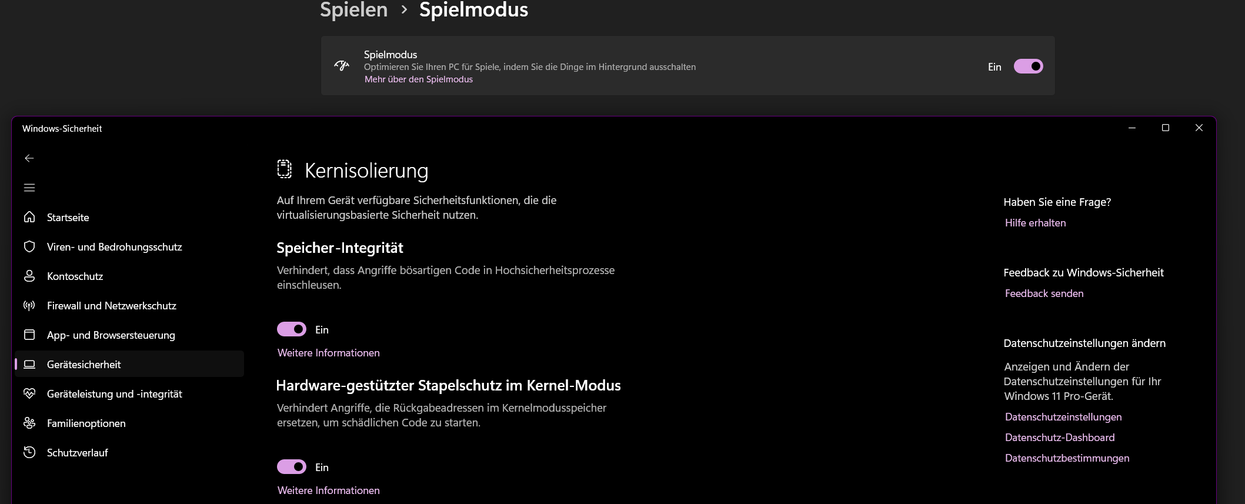The width and height of the screenshot is (1245, 504).
Task: Open the Feedback senden link
Action: coord(1044,293)
